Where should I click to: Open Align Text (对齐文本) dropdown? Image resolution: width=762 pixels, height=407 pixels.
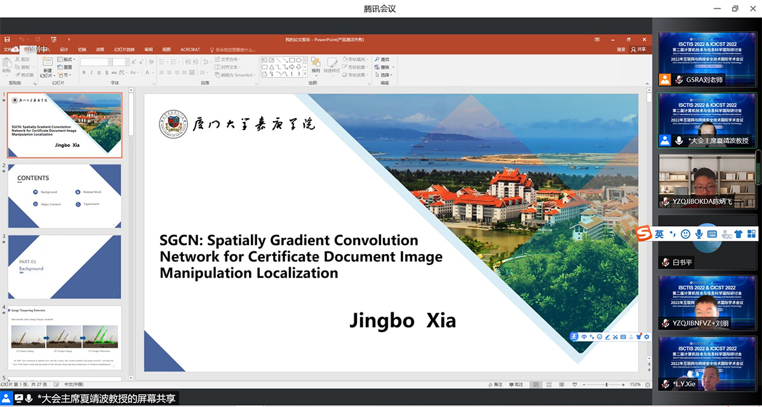coord(227,67)
